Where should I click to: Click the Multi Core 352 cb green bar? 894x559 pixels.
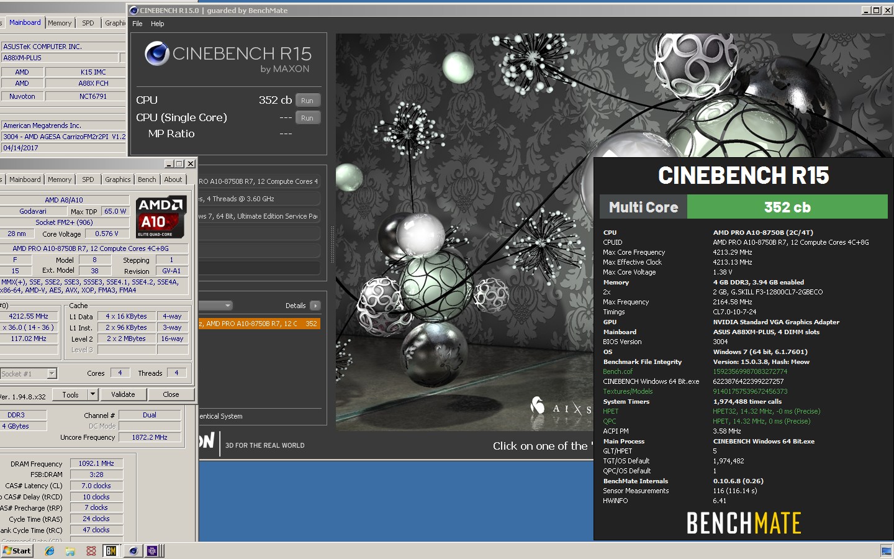pyautogui.click(x=787, y=207)
